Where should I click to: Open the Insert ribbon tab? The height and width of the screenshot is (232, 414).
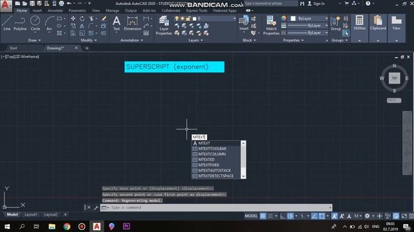point(38,10)
